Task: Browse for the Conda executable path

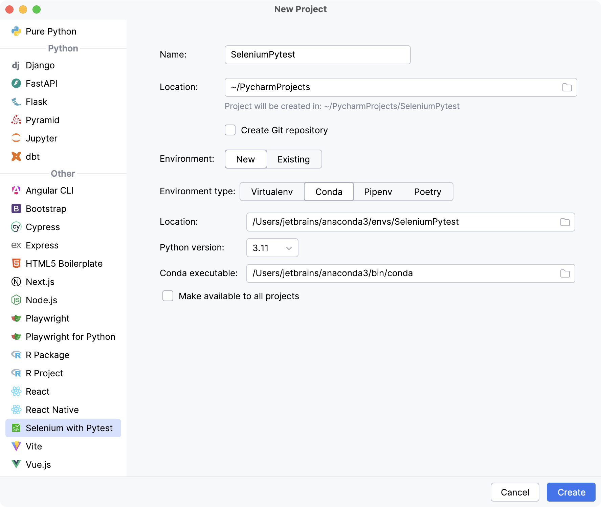Action: click(x=564, y=273)
